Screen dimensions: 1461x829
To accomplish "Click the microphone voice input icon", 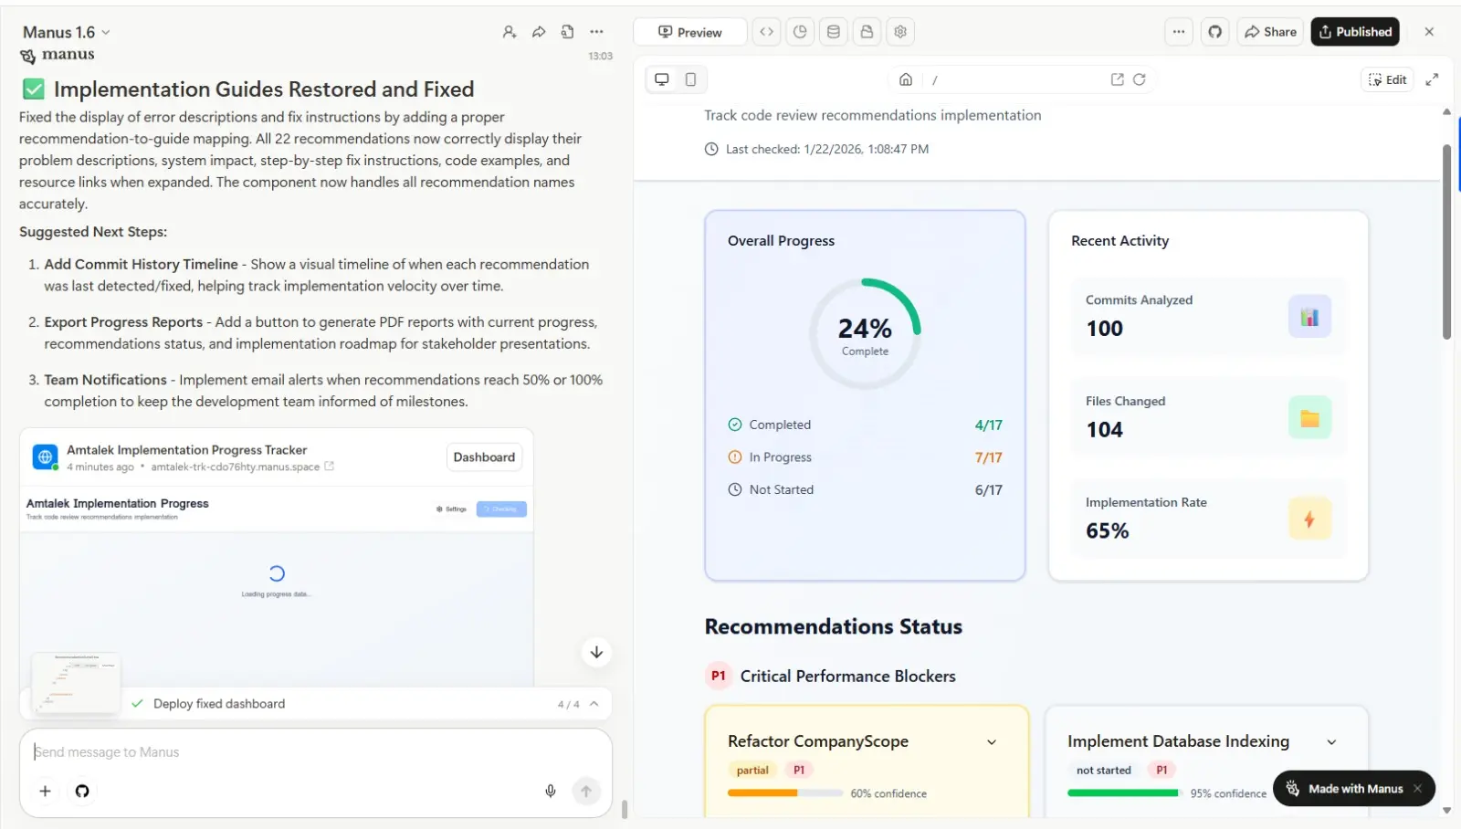I will tap(551, 791).
